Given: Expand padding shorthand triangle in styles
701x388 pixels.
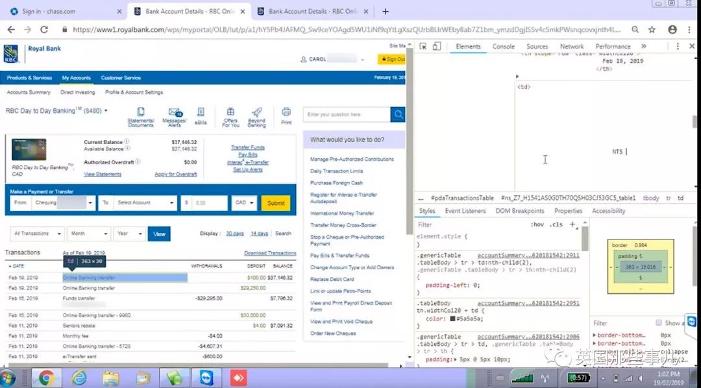Looking at the screenshot, I should tap(456, 359).
